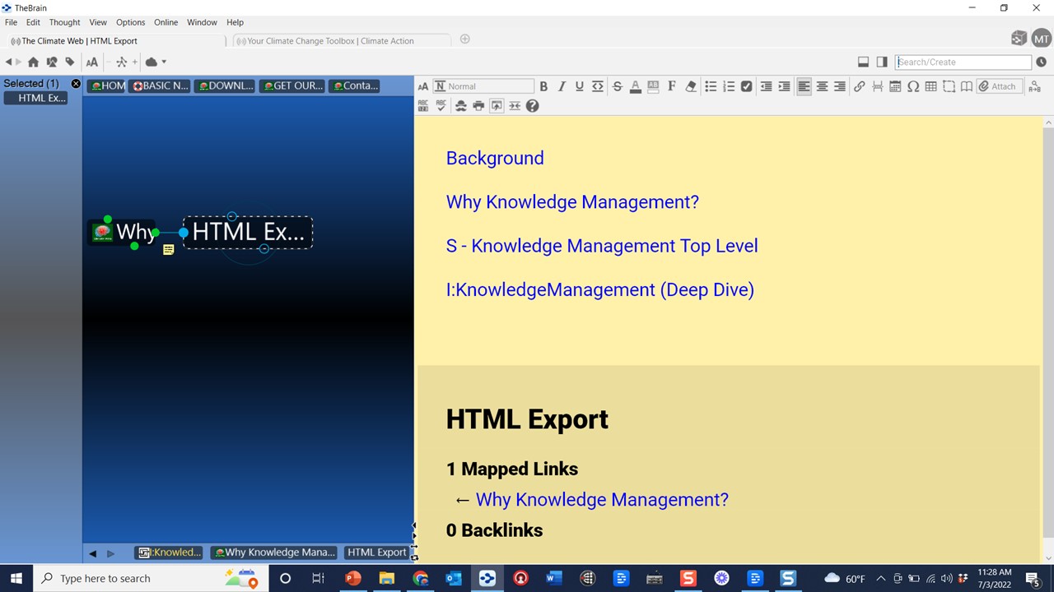Viewport: 1054px width, 592px height.
Task: Open Why Knowledge Mana... history item
Action: click(x=275, y=553)
